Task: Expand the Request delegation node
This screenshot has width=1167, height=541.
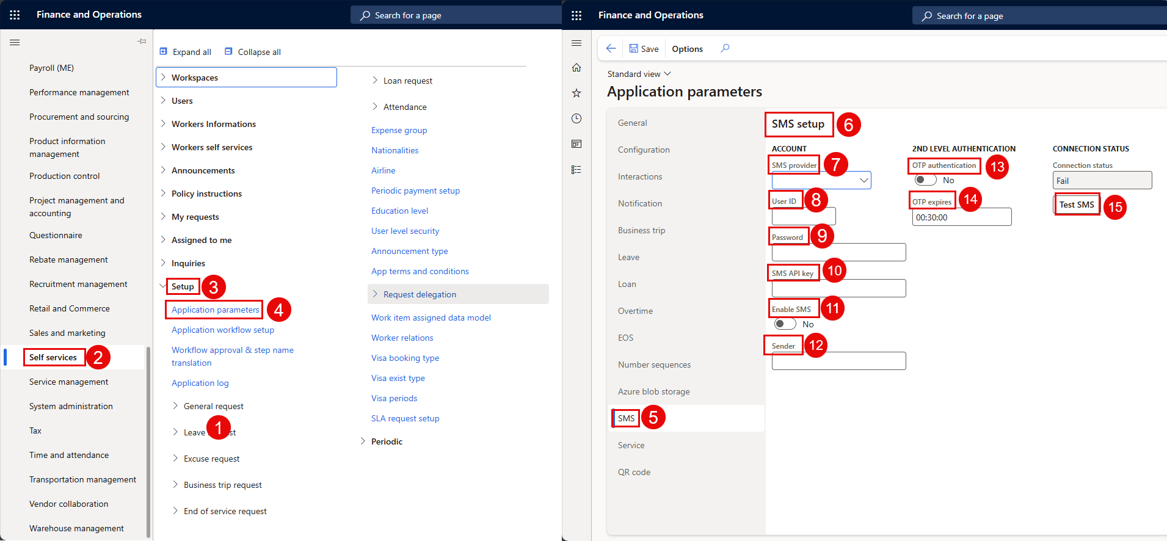Action: tap(375, 294)
